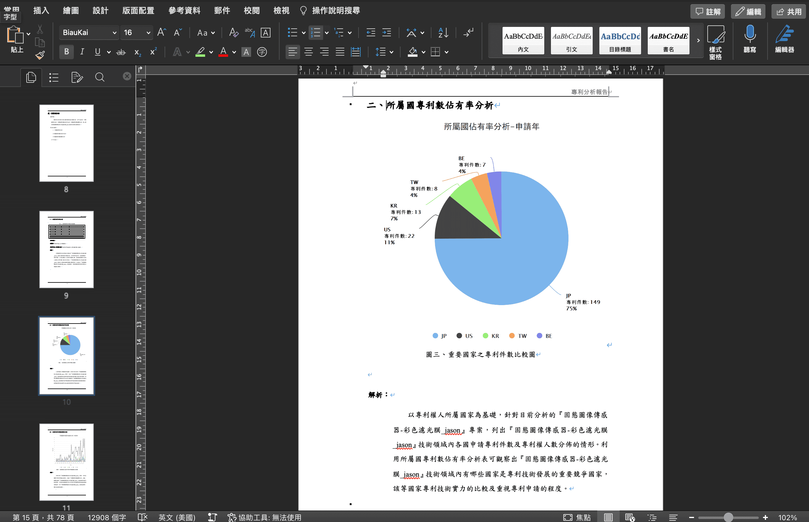The image size is (809, 522).
Task: Toggle Bold formatting button
Action: point(67,52)
